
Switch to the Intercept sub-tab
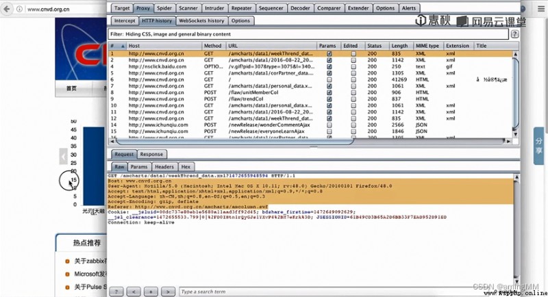pyautogui.click(x=125, y=21)
